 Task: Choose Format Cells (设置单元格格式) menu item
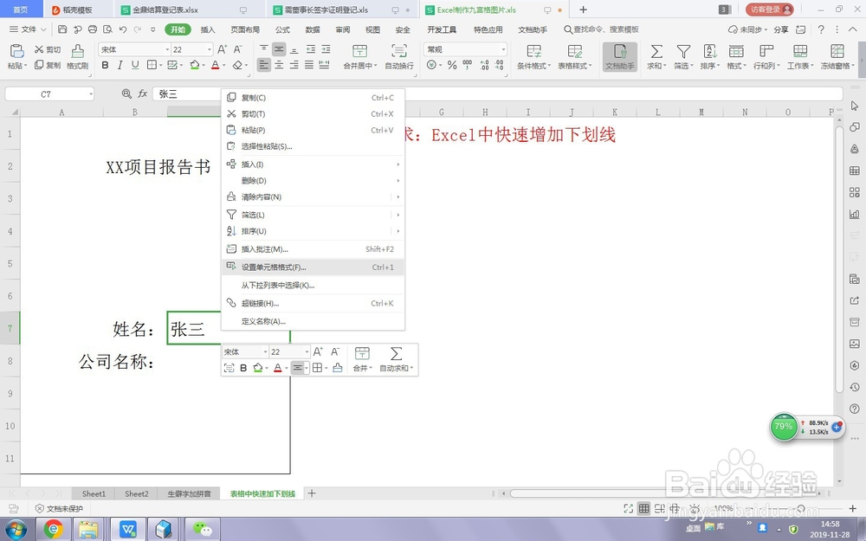click(313, 267)
